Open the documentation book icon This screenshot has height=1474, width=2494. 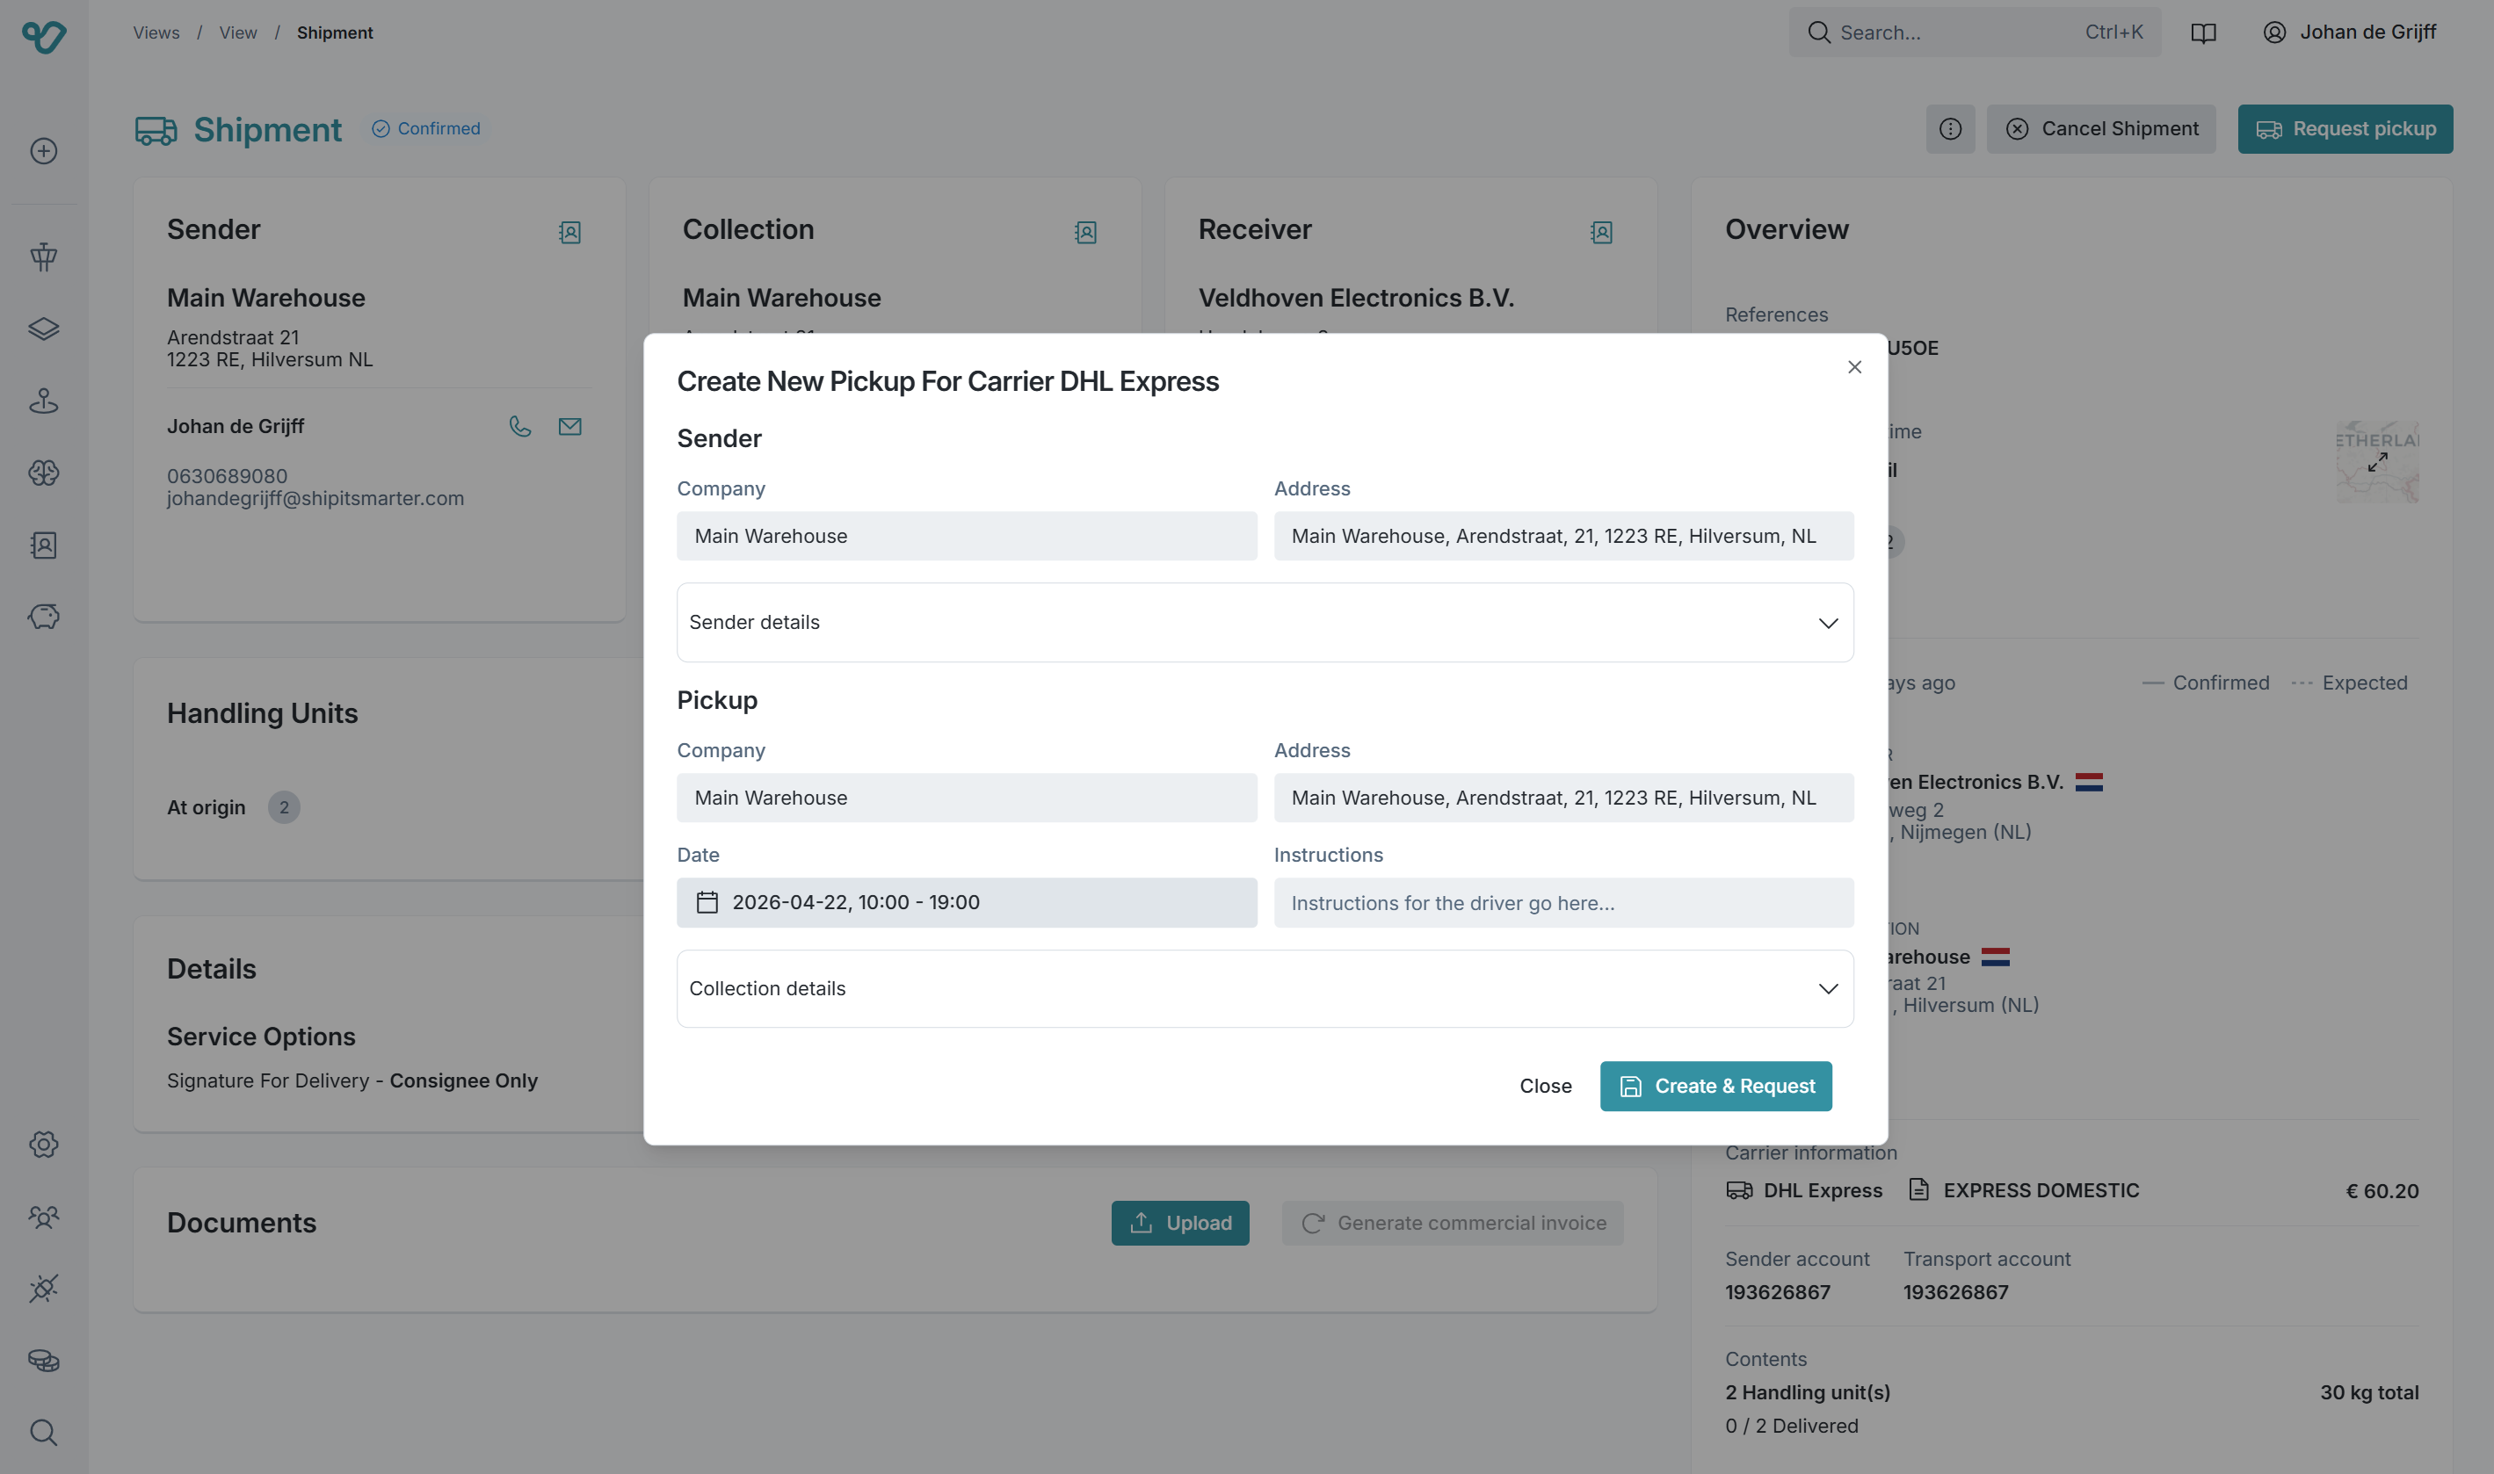pyautogui.click(x=2203, y=33)
